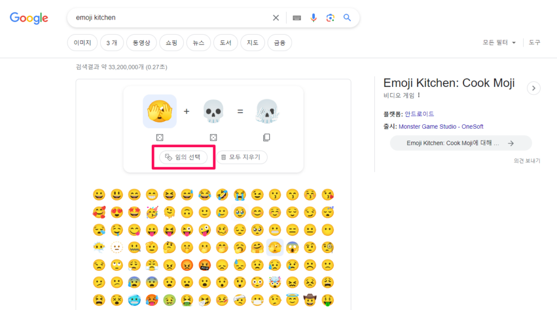Viewport: 557px width, 310px height.
Task: Pick the zipper-mouth face emoji
Action: click(134, 248)
